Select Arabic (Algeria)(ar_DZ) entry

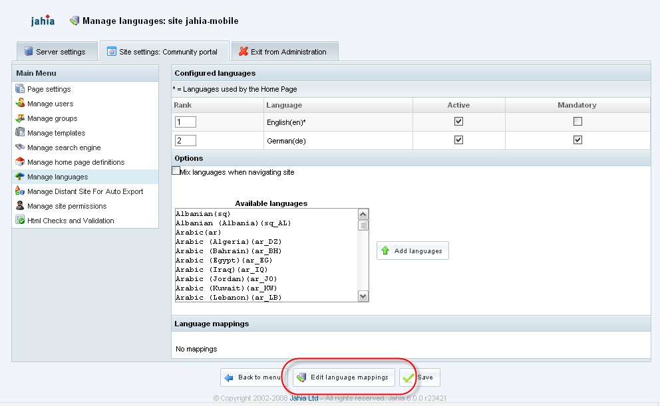pos(266,241)
